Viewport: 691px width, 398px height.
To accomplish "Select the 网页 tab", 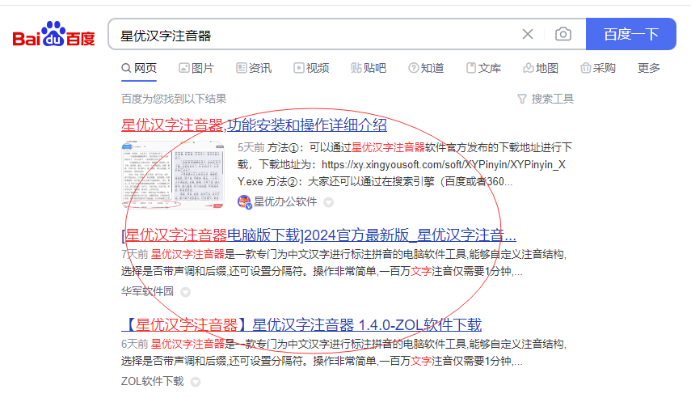I will (139, 68).
